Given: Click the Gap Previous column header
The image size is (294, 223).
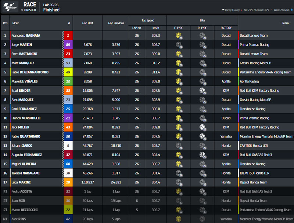Looking at the screenshot, I should (x=116, y=23).
